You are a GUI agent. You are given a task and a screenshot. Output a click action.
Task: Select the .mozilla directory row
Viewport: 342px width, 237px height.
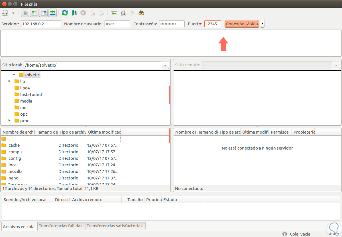pyautogui.click(x=60, y=171)
